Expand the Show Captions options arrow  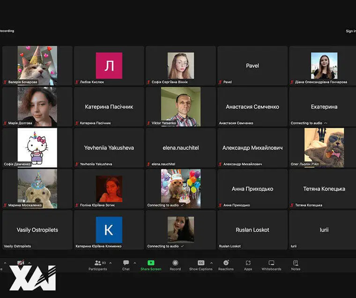click(211, 263)
